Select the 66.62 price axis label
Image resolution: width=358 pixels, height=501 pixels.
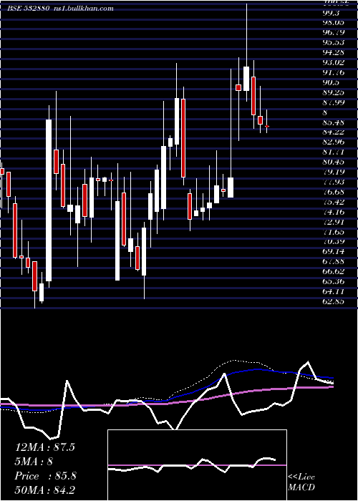334,271
